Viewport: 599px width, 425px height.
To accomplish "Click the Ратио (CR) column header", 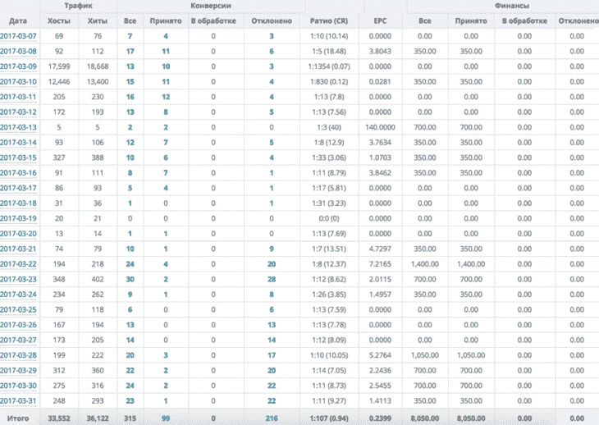I will pos(329,21).
